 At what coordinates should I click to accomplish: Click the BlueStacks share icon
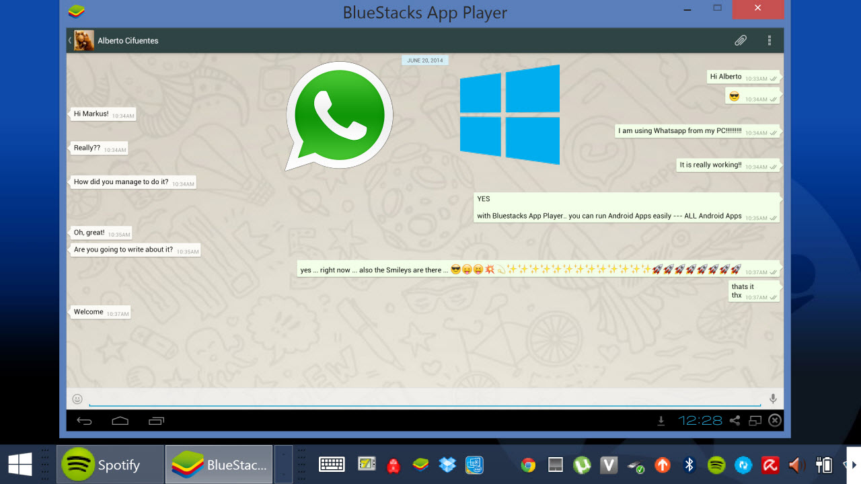click(x=735, y=421)
